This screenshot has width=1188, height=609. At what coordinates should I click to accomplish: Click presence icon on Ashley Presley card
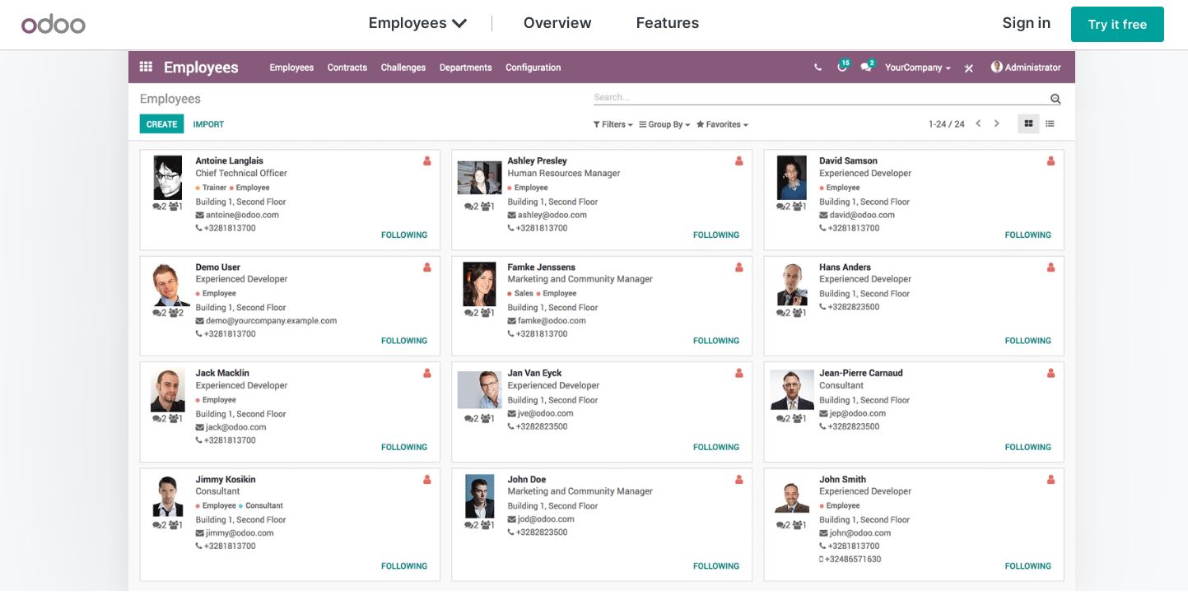click(x=738, y=161)
